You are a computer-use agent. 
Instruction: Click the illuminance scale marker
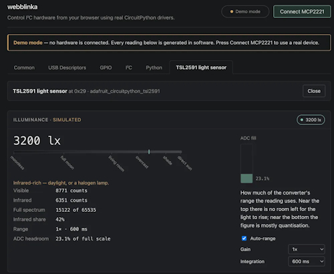click(149, 152)
